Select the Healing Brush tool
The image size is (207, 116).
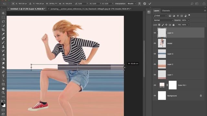(3, 38)
